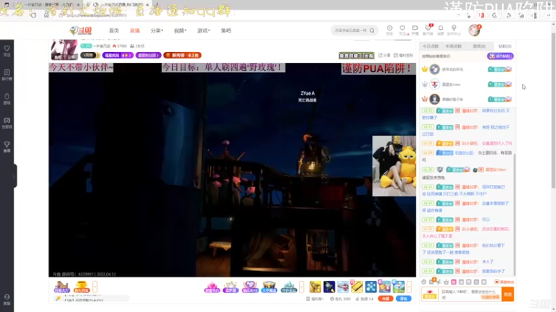Viewport: 556px width, 312px height.
Task: Open the left sidebar cloud gaming icon
Action: (x=7, y=123)
